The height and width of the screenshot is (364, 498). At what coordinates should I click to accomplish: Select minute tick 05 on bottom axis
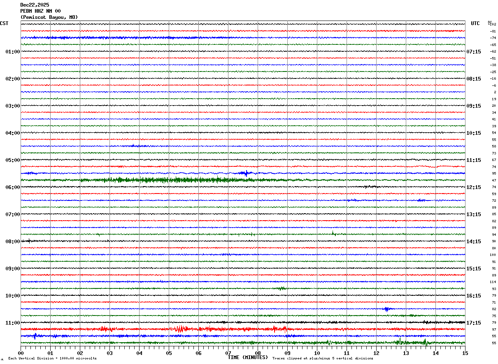[x=169, y=353]
